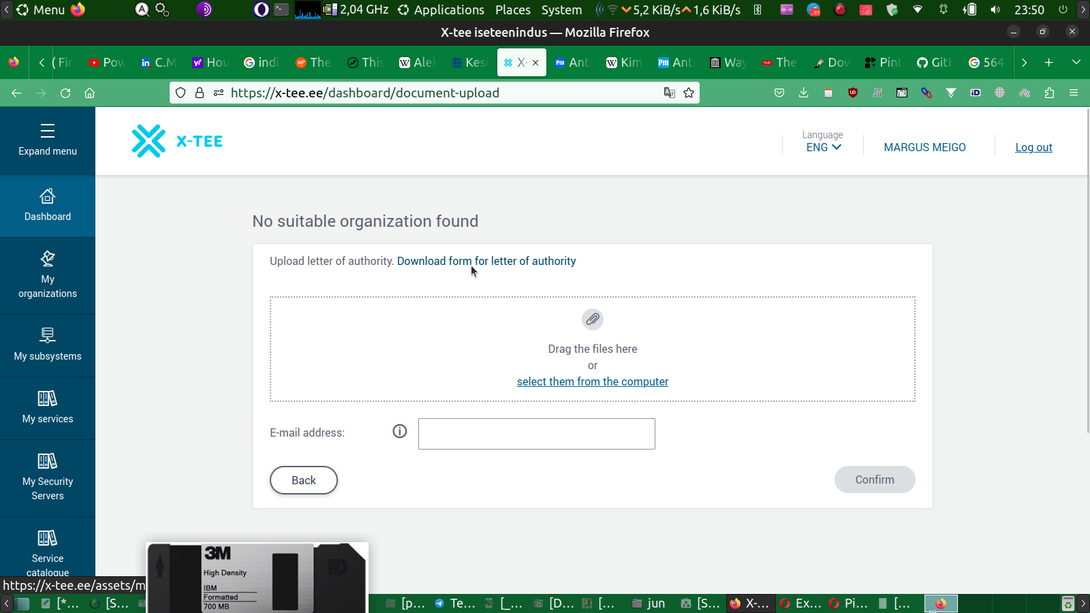1090x613 pixels.
Task: Click the paperclip attachment icon
Action: click(593, 319)
